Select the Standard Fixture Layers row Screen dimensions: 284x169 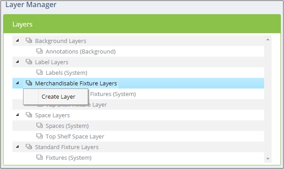point(138,147)
